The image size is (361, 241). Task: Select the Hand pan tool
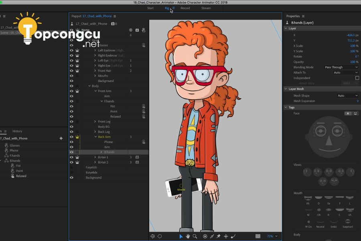[188, 237]
